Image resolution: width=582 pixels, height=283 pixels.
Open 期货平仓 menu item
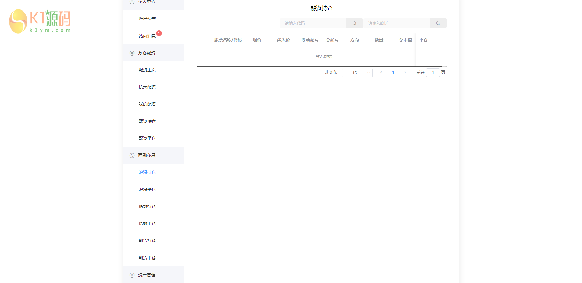(x=154, y=258)
